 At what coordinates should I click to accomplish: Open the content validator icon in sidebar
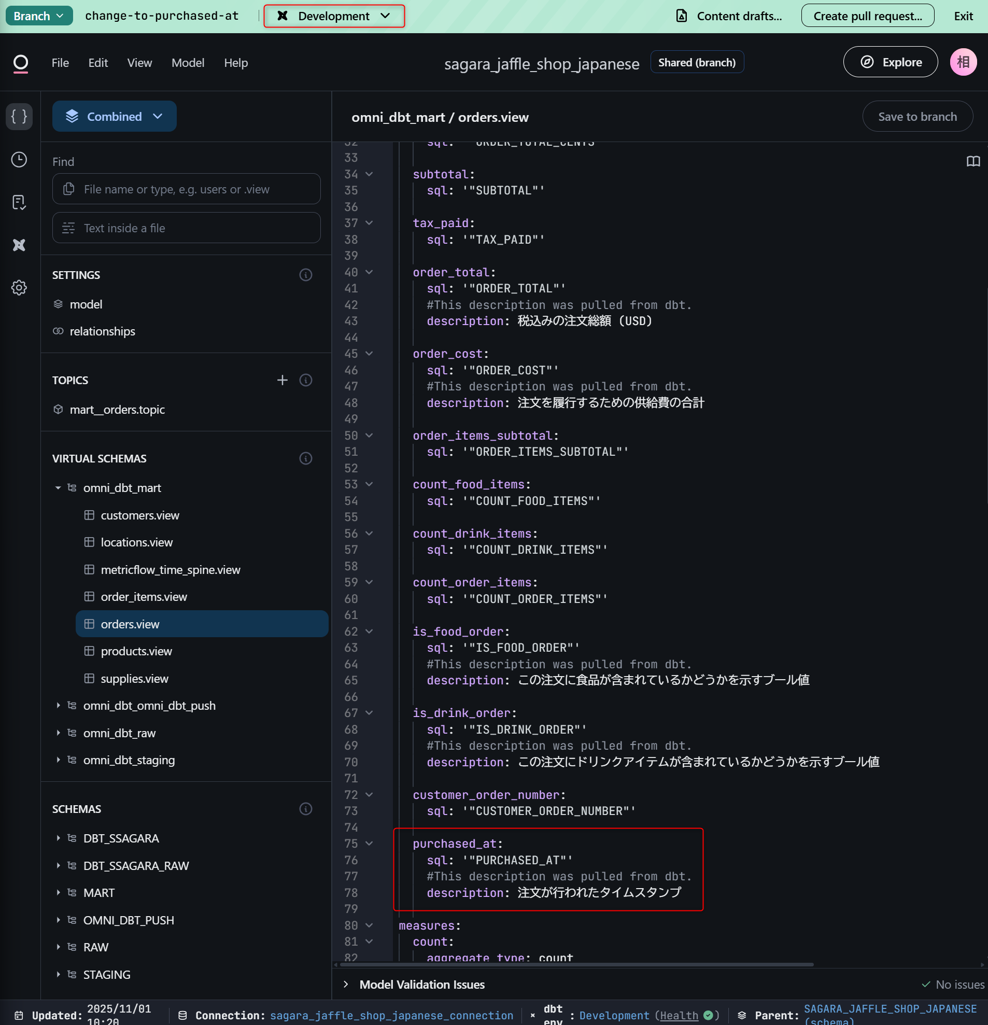tap(19, 202)
